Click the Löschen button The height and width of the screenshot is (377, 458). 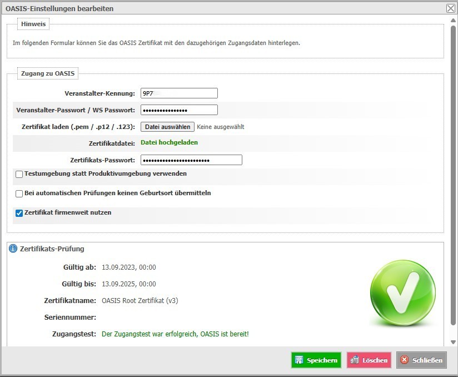[369, 360]
